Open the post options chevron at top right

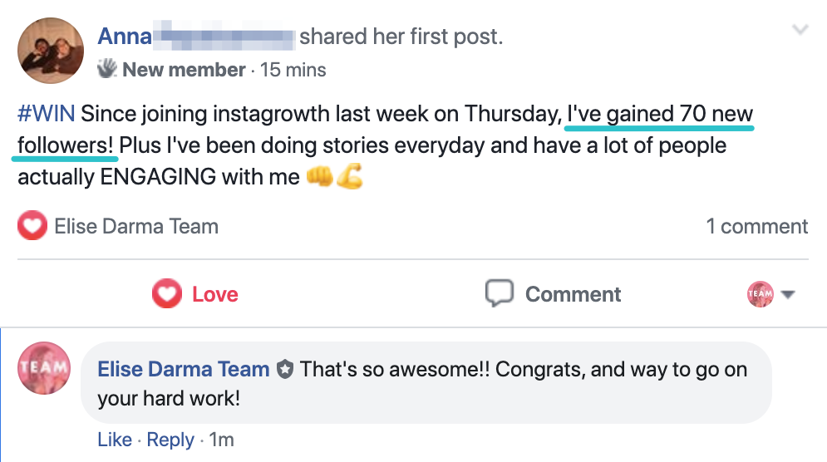point(800,31)
